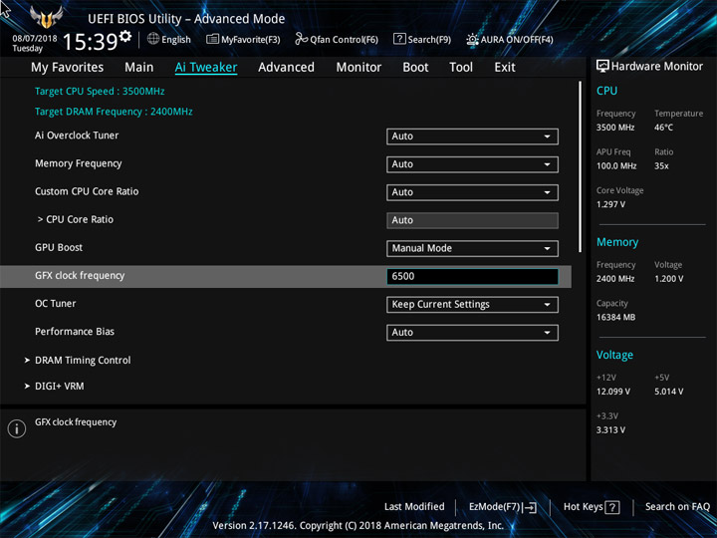The image size is (717, 538).
Task: Click the globe language icon
Action: [153, 39]
